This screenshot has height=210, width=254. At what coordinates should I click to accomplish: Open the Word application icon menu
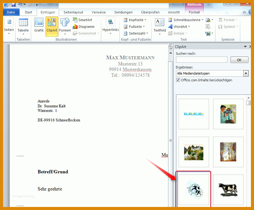click(5, 5)
